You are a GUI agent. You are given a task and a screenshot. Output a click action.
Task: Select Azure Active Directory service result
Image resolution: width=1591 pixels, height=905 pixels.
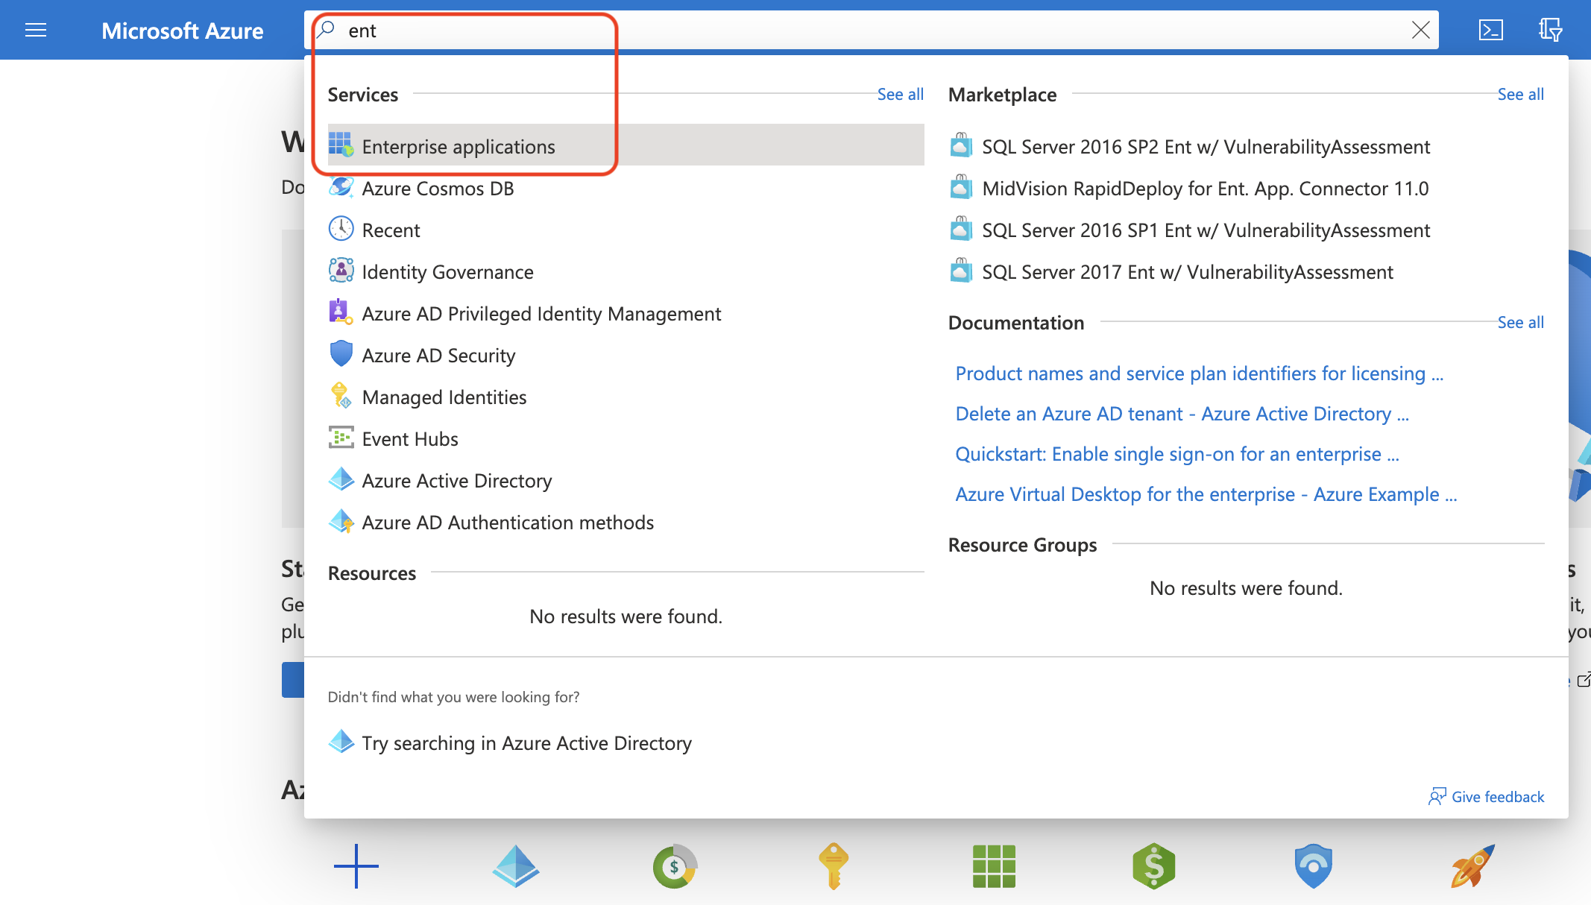(626, 480)
